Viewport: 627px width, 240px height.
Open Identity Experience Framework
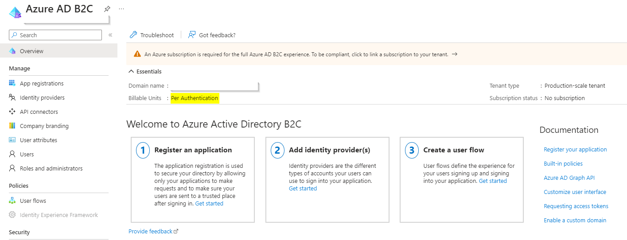[59, 215]
